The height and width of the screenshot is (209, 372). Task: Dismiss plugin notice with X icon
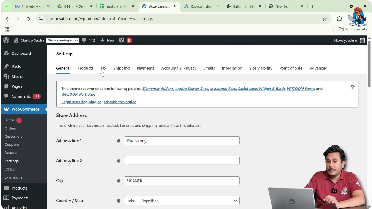click(x=352, y=87)
